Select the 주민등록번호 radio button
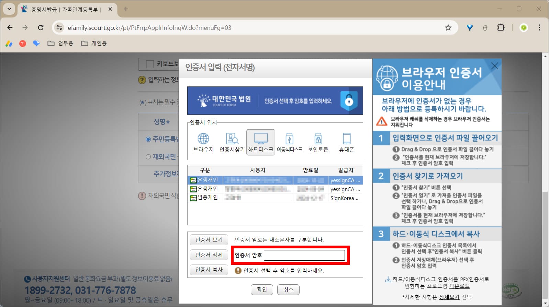Viewport: 549px width, 307px height. point(148,139)
